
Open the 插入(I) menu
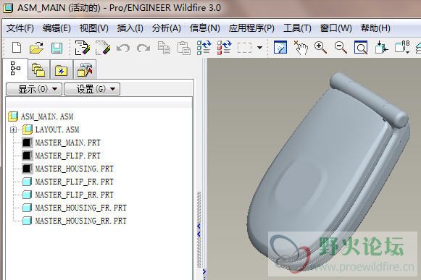click(130, 28)
